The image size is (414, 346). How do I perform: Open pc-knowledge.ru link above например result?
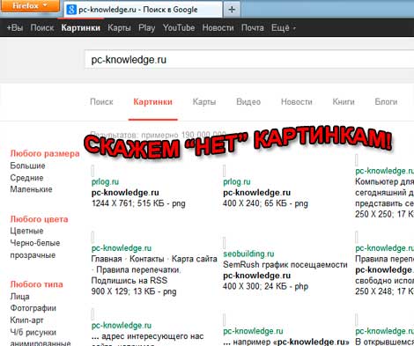pyautogui.click(x=253, y=331)
